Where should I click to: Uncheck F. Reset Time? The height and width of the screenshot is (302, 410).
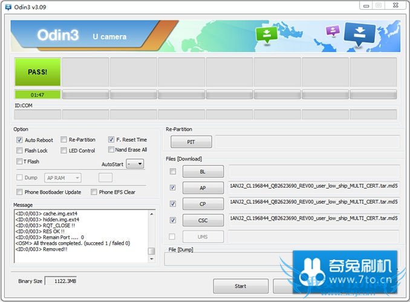pos(111,139)
